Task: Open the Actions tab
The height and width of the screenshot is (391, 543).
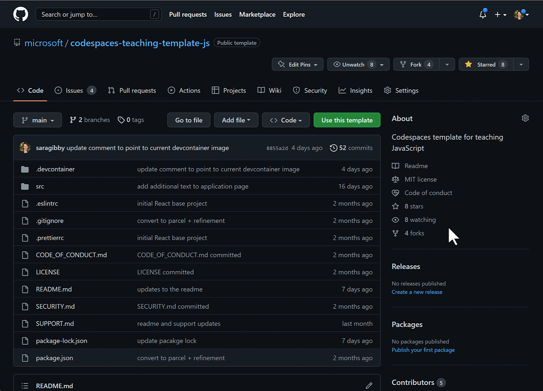Action: pyautogui.click(x=184, y=91)
